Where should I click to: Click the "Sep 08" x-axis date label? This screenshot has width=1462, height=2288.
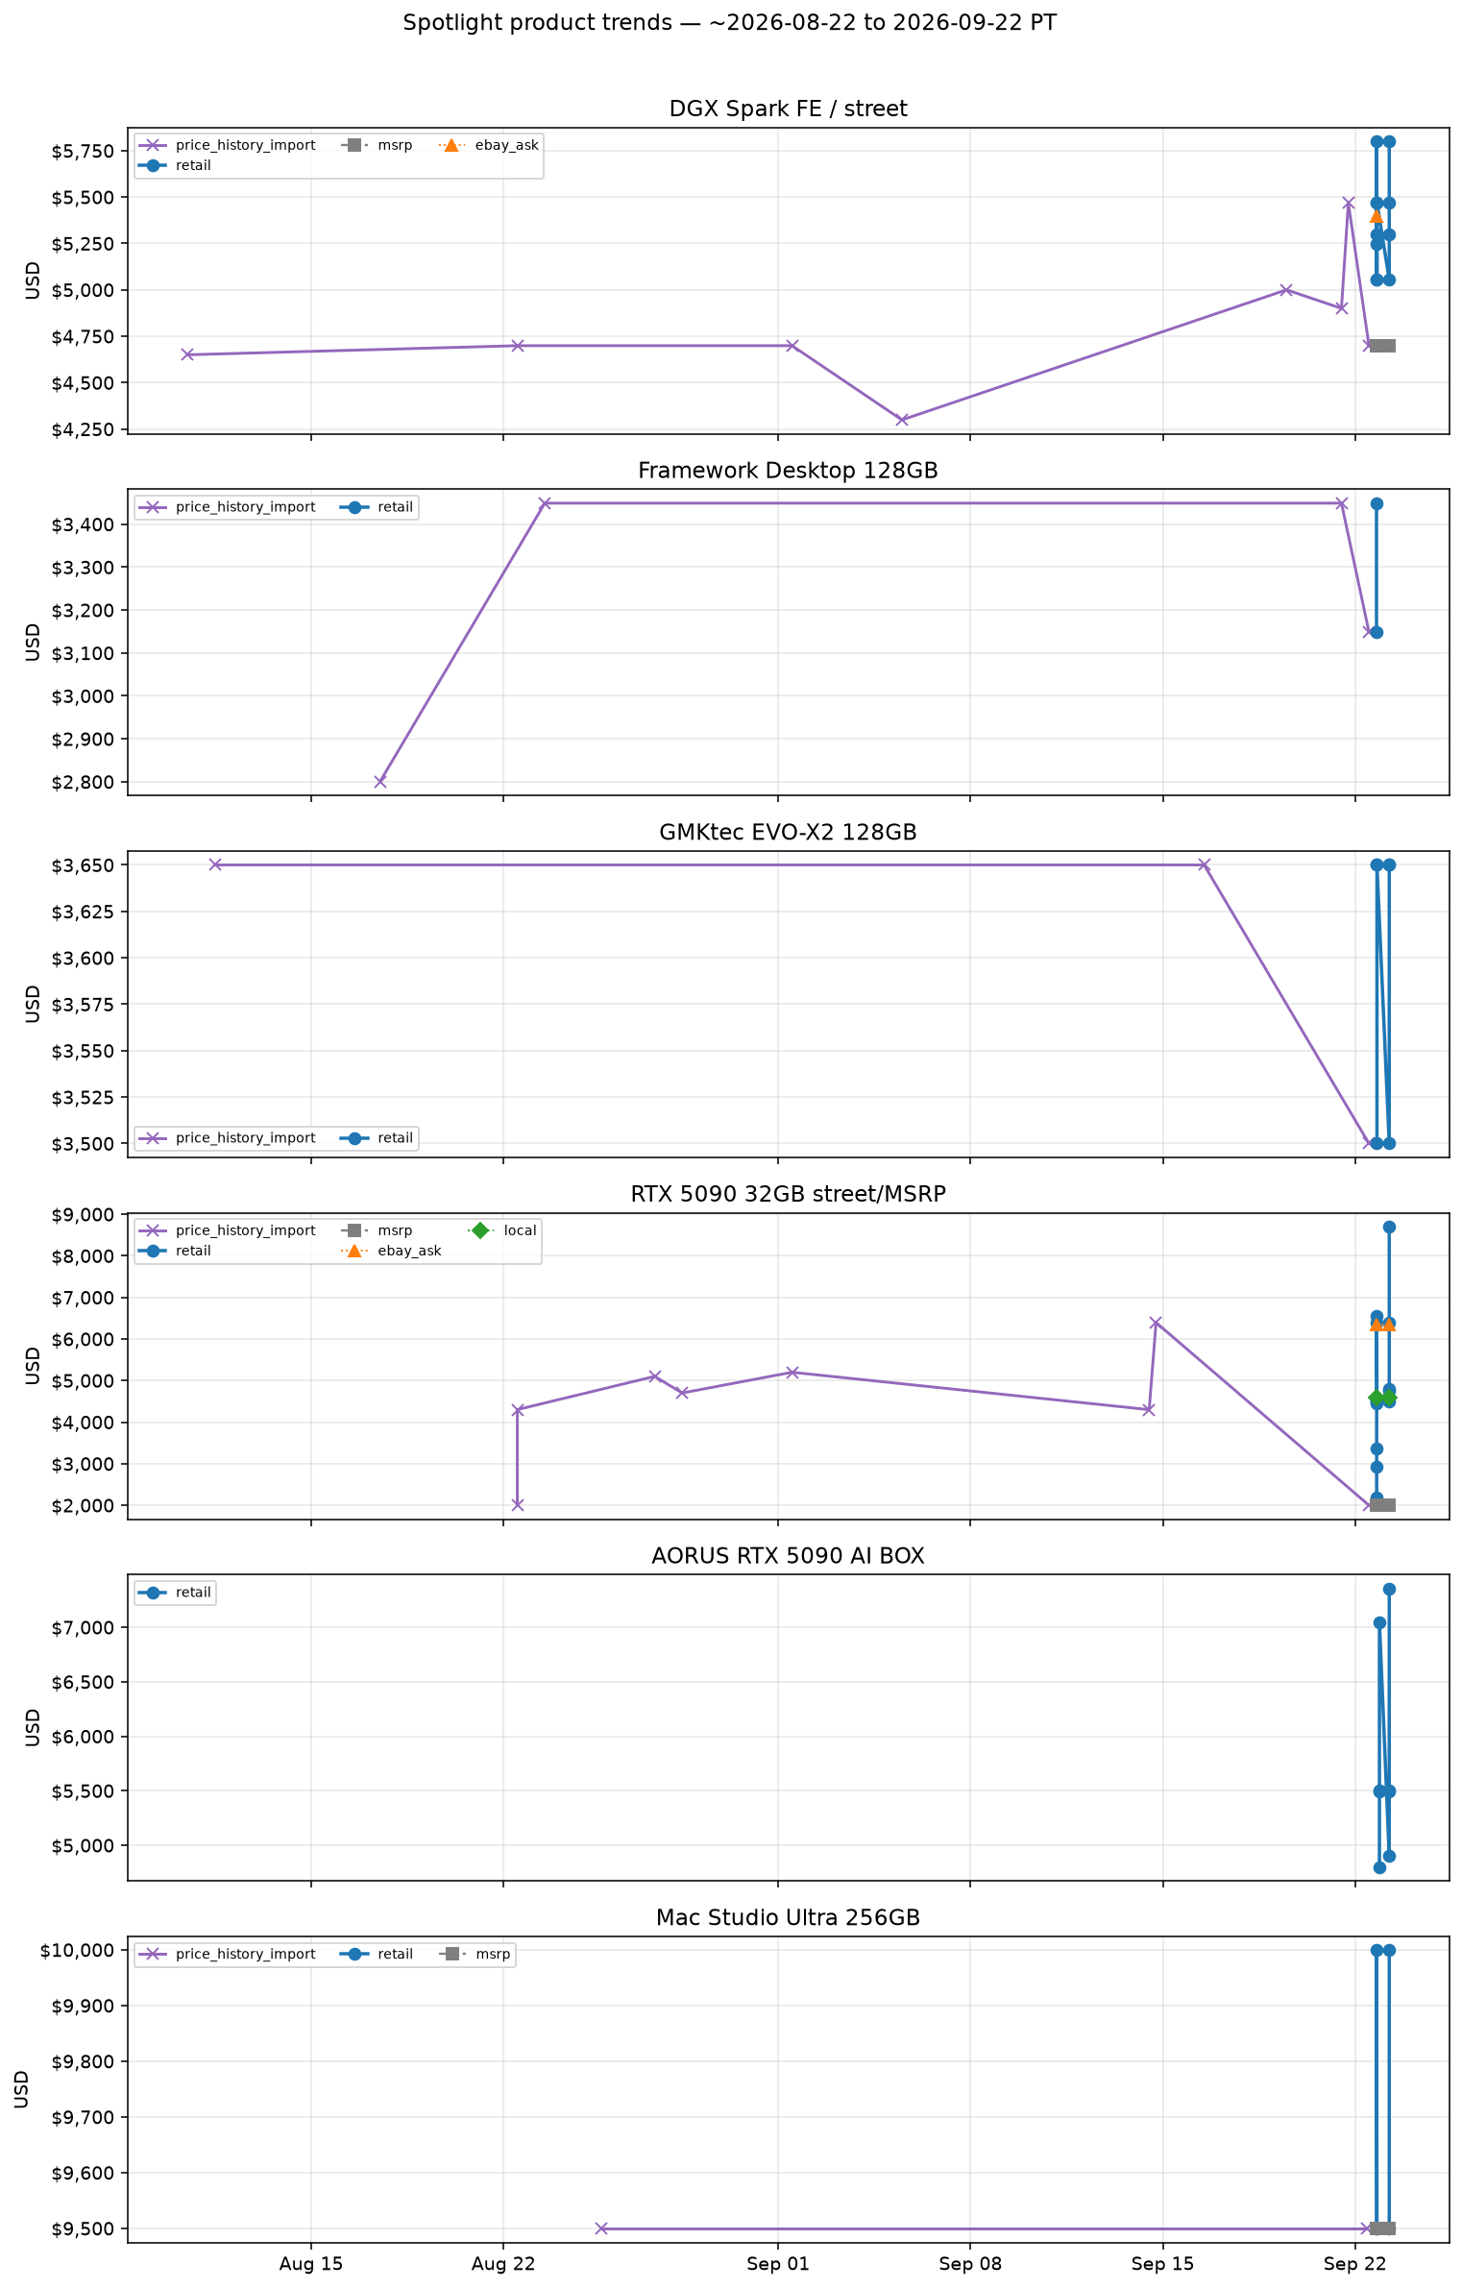(970, 2264)
